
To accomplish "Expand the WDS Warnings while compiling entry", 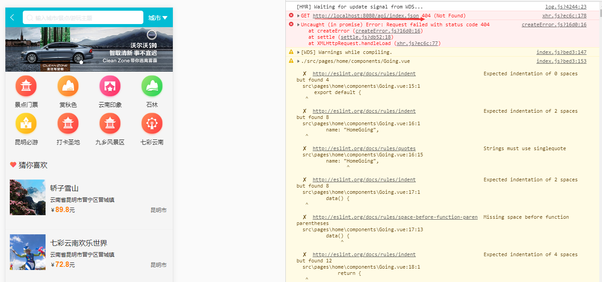I will 298,52.
